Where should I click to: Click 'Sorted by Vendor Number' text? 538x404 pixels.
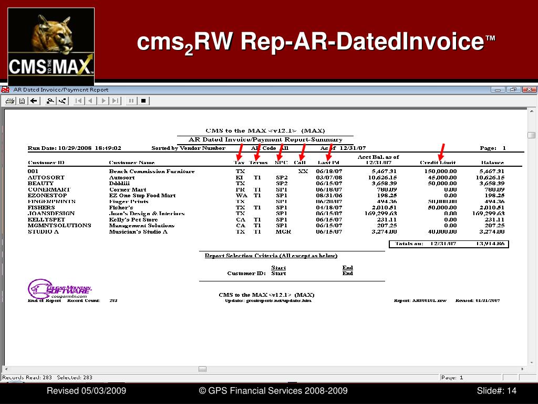tap(189, 148)
